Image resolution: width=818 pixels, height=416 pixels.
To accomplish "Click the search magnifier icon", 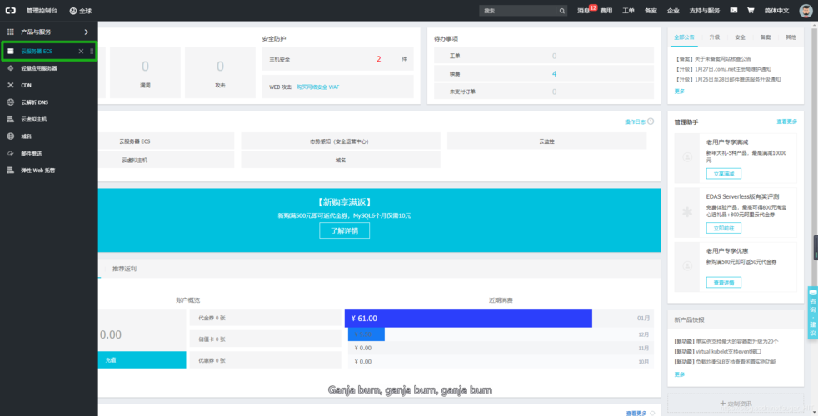I will (x=561, y=11).
